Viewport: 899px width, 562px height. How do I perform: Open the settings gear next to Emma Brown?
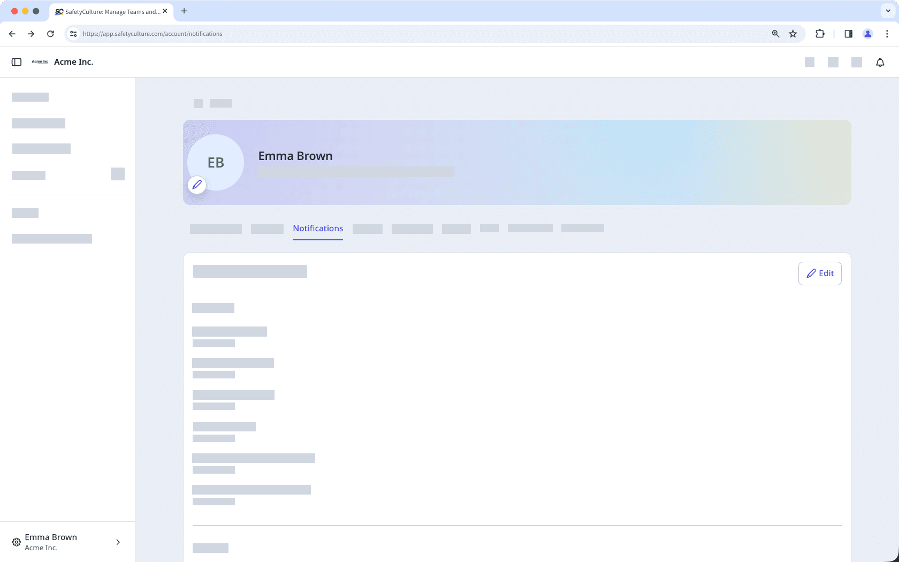tap(16, 542)
